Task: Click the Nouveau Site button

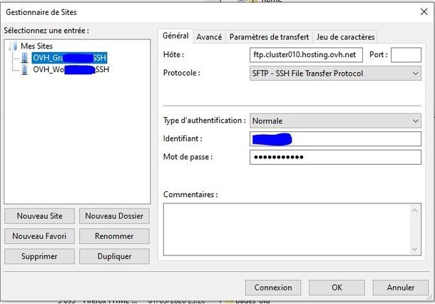Action: click(x=40, y=216)
